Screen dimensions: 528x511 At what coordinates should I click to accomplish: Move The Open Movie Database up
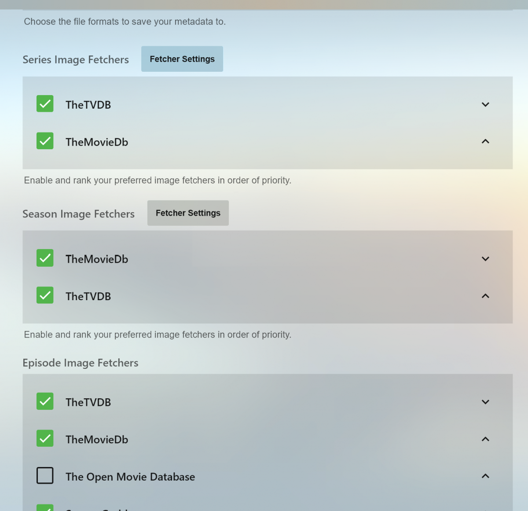point(485,476)
